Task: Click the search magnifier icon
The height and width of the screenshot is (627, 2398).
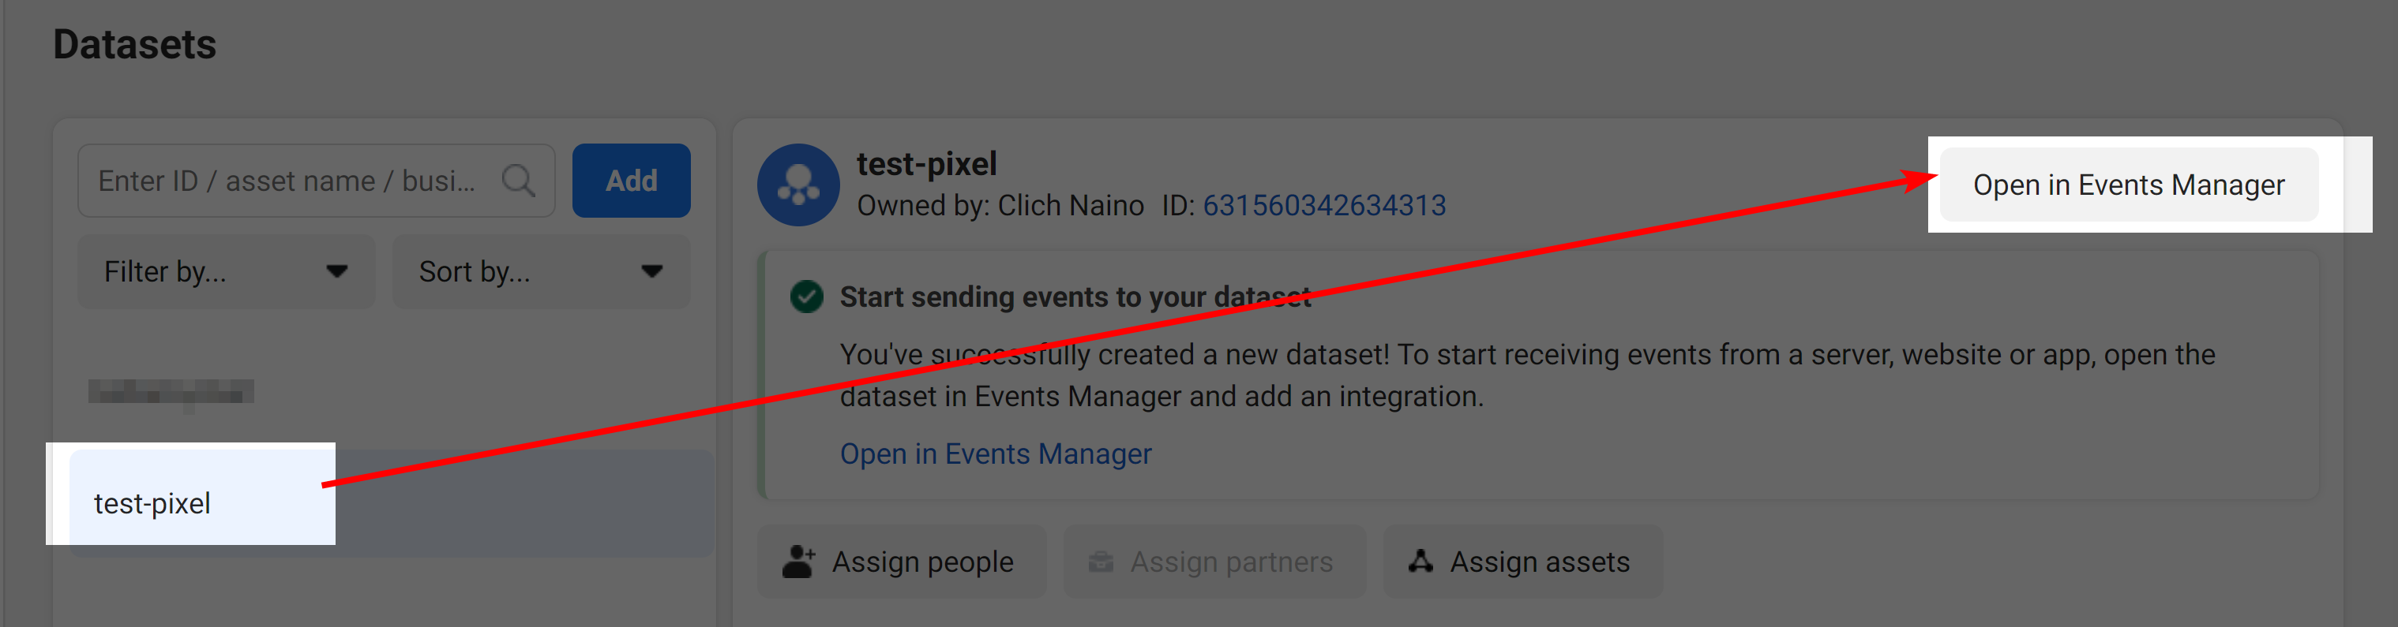Action: pyautogui.click(x=519, y=181)
